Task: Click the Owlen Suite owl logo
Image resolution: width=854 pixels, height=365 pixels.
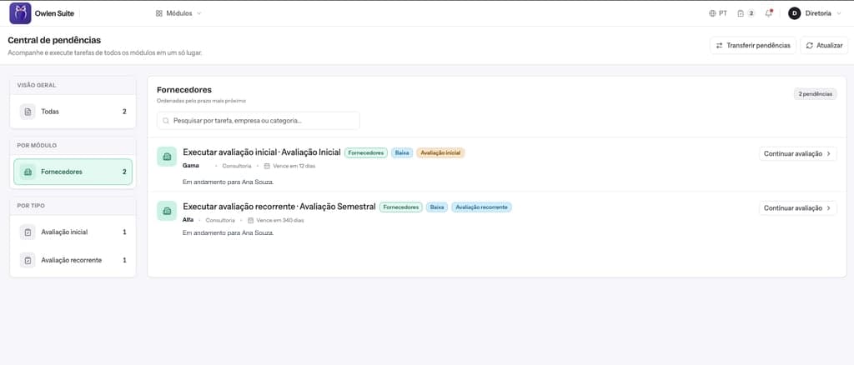Action: 20,13
